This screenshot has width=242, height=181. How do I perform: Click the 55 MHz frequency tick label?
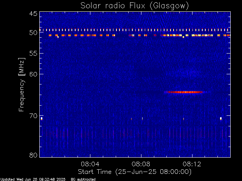tap(33, 54)
